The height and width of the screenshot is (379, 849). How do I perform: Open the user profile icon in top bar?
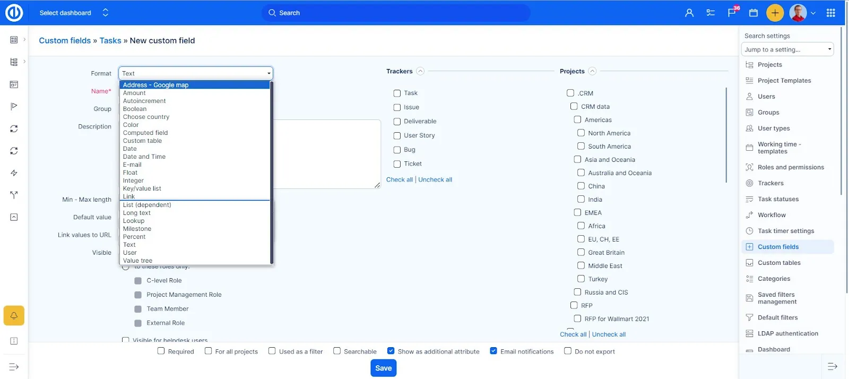coord(689,13)
